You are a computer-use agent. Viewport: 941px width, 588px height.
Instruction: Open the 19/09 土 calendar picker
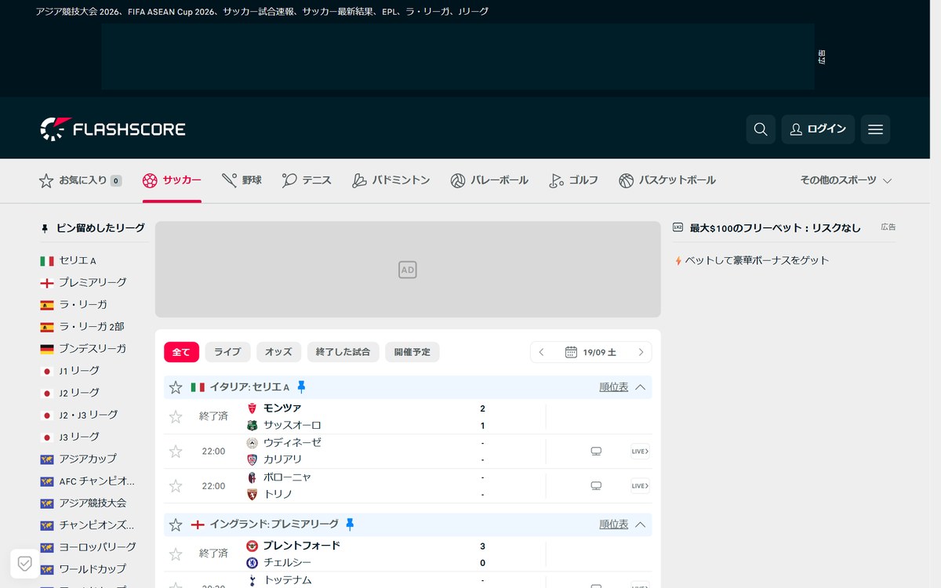pyautogui.click(x=590, y=352)
